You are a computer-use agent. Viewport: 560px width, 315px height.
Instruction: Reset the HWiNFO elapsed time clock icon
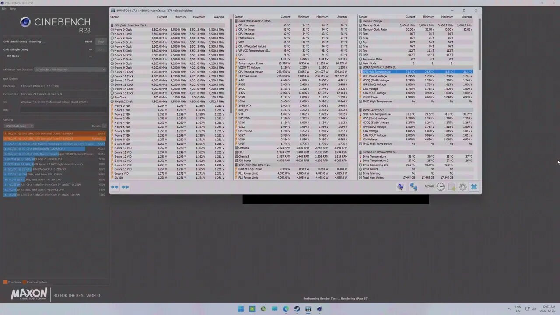click(441, 187)
